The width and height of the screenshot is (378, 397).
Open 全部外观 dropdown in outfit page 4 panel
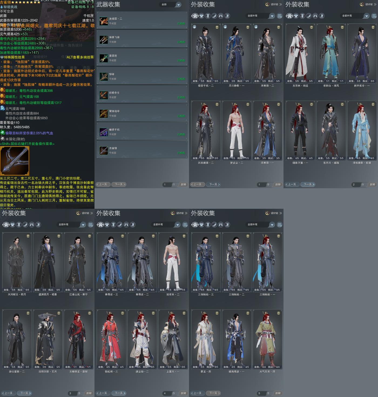(166, 225)
